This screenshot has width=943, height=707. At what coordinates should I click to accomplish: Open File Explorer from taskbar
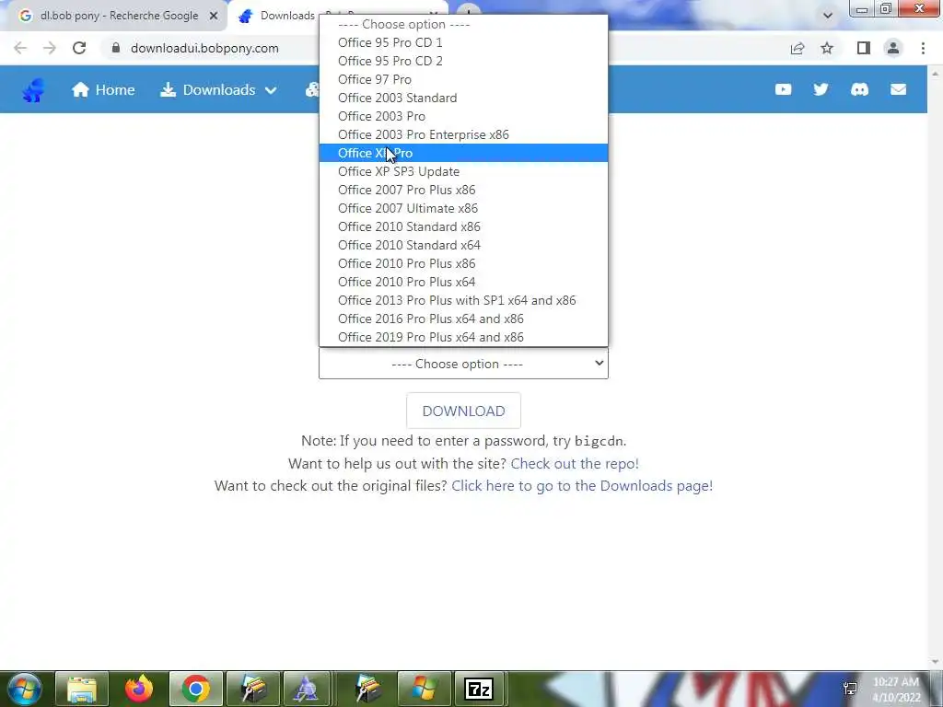pyautogui.click(x=82, y=689)
